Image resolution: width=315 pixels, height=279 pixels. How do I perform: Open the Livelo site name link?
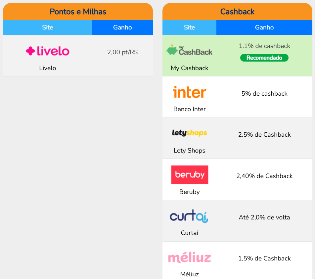47,68
